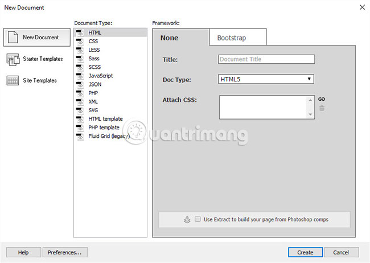Screen dimensions: 370x263
Task: Click the Site Templates grid icon
Action: 13,80
